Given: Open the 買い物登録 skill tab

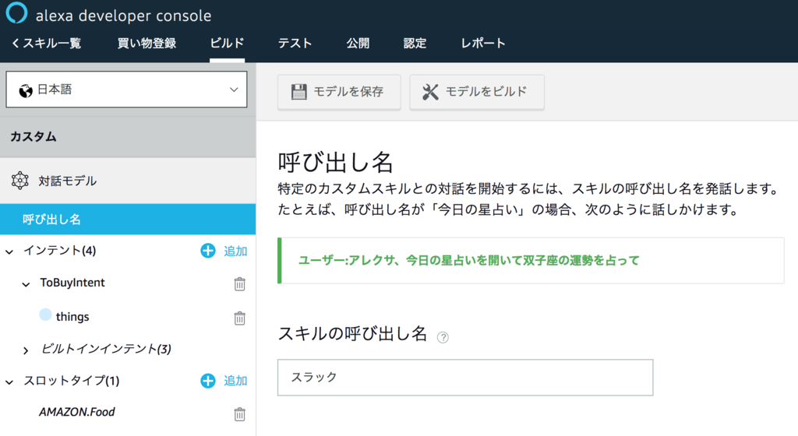Looking at the screenshot, I should (x=147, y=44).
